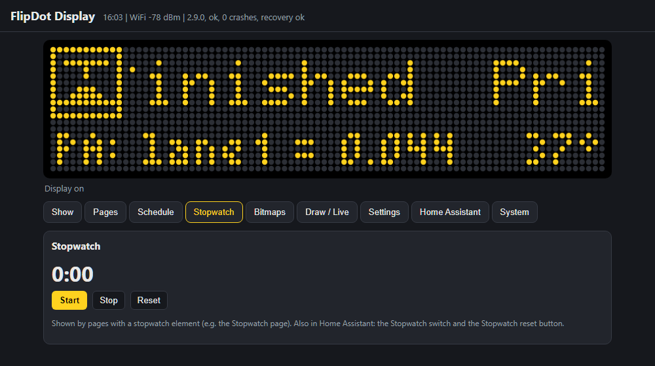This screenshot has width=655, height=366.
Task: Stop the stopwatch
Action: pyautogui.click(x=109, y=300)
